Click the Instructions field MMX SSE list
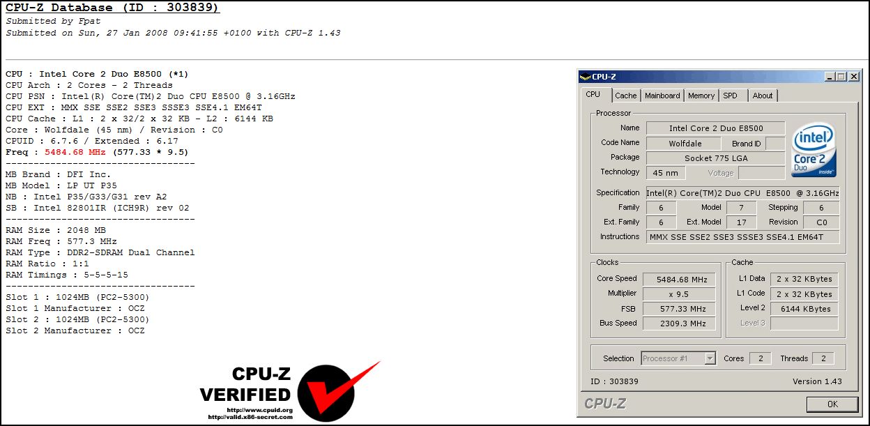The image size is (870, 426). (743, 237)
